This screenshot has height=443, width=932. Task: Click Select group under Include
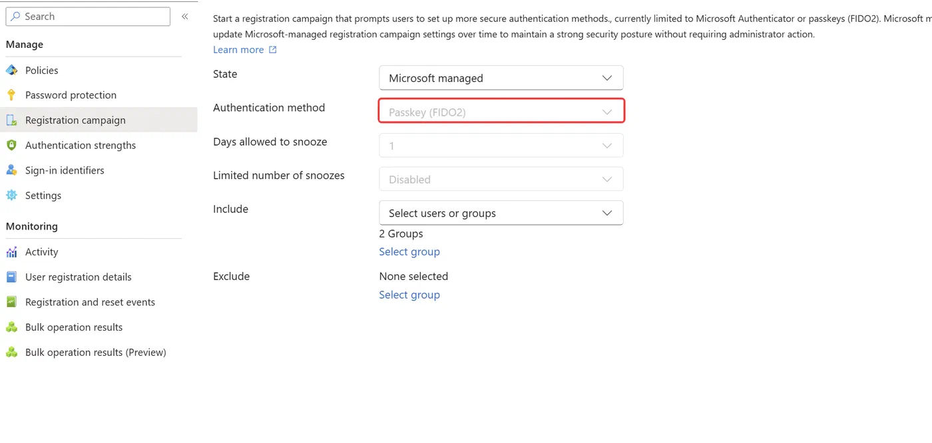point(409,251)
